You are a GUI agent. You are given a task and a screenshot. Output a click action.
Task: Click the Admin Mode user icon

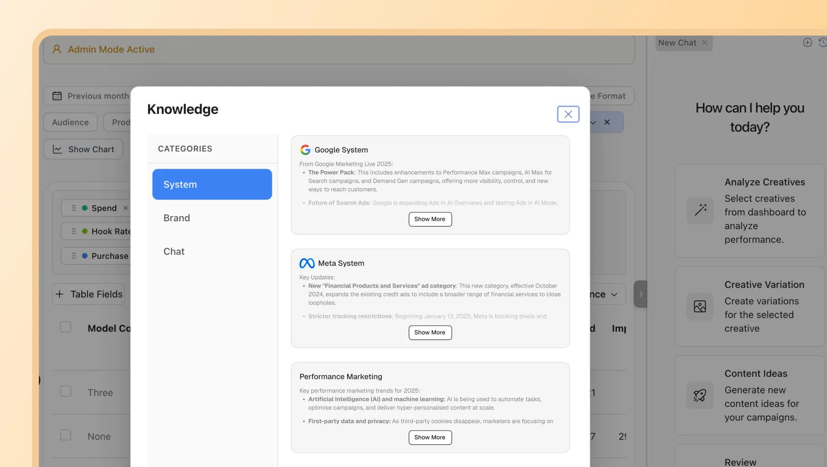click(x=57, y=49)
